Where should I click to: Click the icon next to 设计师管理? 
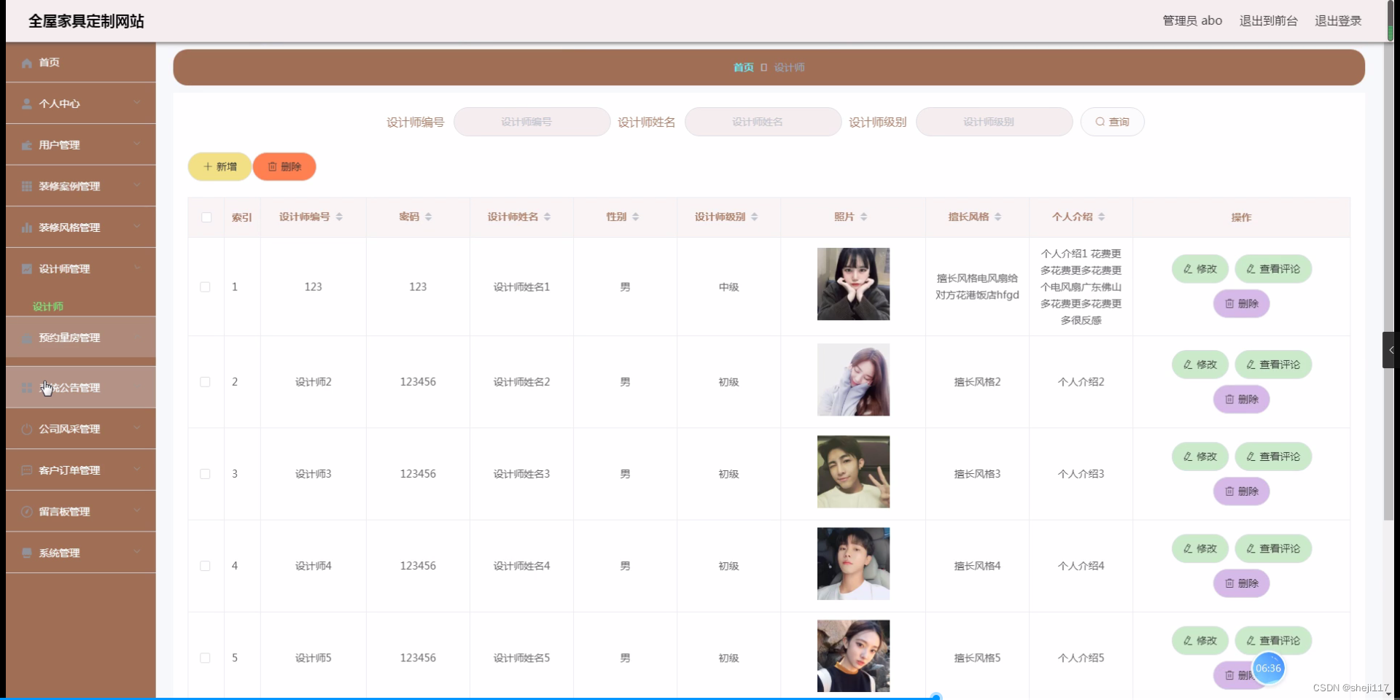pyautogui.click(x=27, y=269)
